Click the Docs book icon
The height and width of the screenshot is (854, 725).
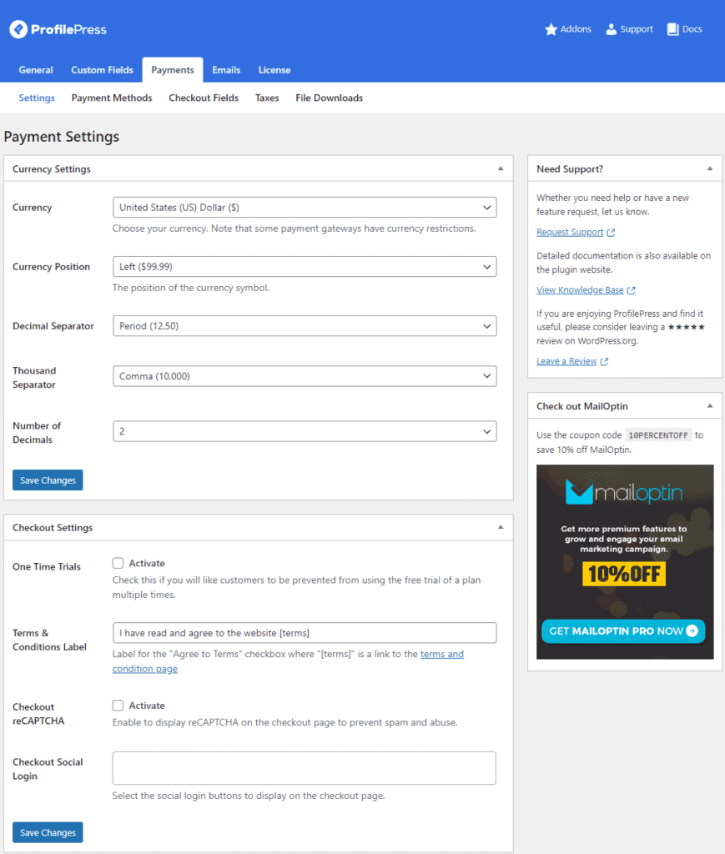673,29
